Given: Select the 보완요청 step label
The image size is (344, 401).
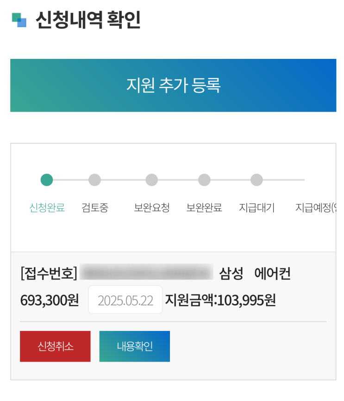Looking at the screenshot, I should (x=152, y=208).
